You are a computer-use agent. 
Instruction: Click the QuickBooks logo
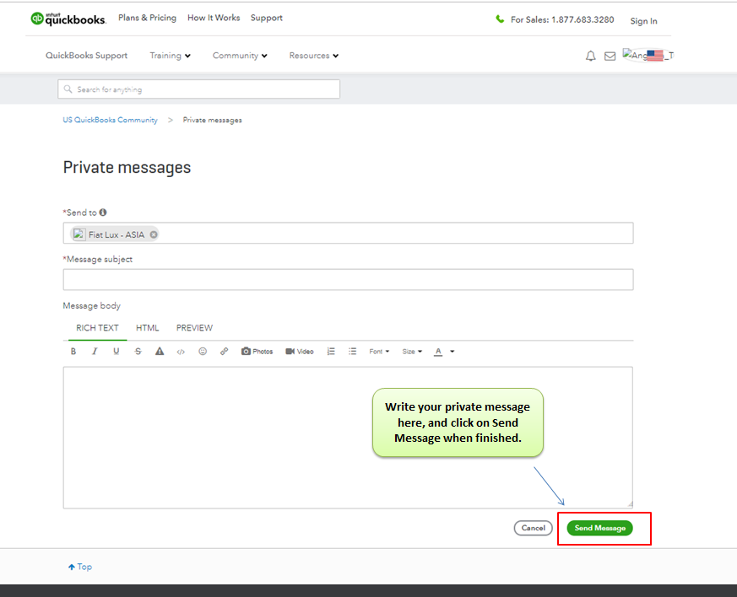[x=68, y=19]
